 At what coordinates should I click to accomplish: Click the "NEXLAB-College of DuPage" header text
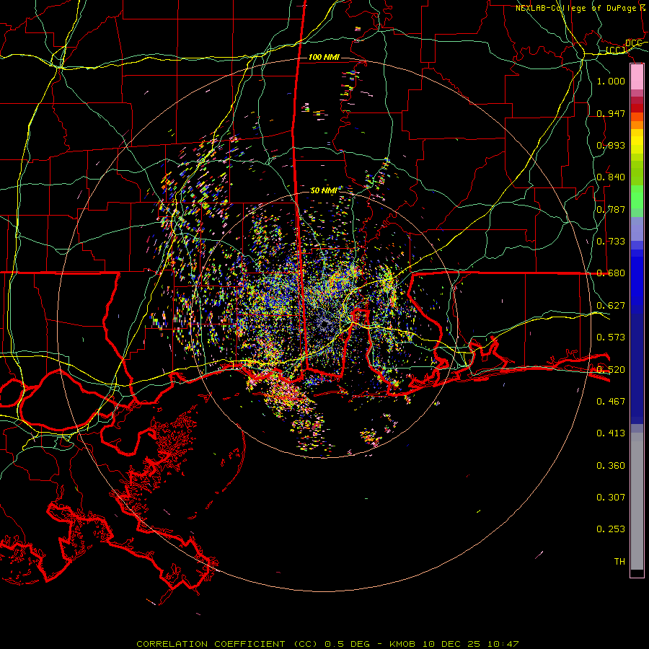pyautogui.click(x=575, y=8)
